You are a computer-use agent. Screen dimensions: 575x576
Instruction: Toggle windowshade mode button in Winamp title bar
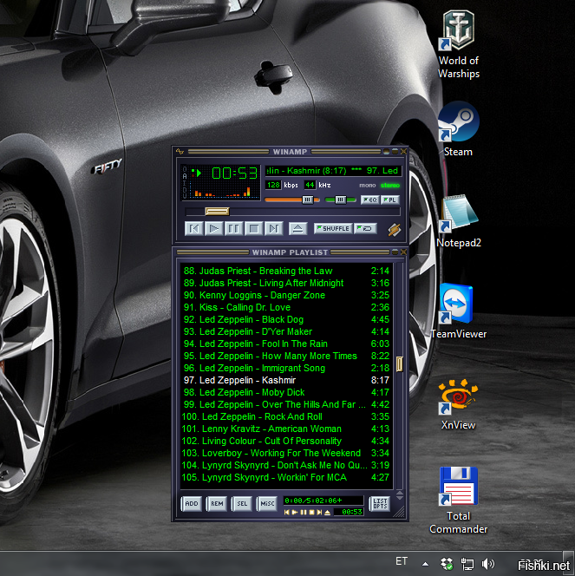pyautogui.click(x=395, y=151)
